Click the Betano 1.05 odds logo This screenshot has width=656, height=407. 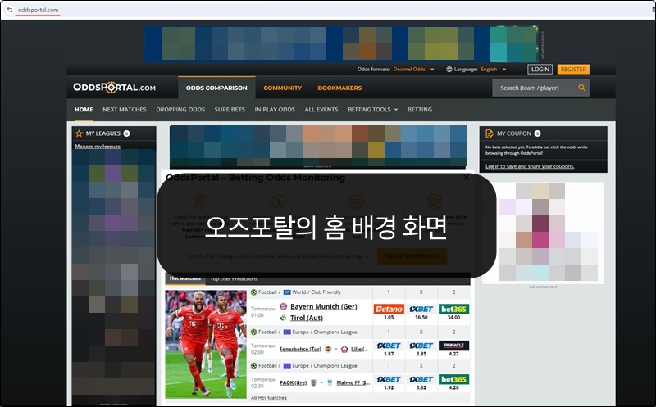389,310
